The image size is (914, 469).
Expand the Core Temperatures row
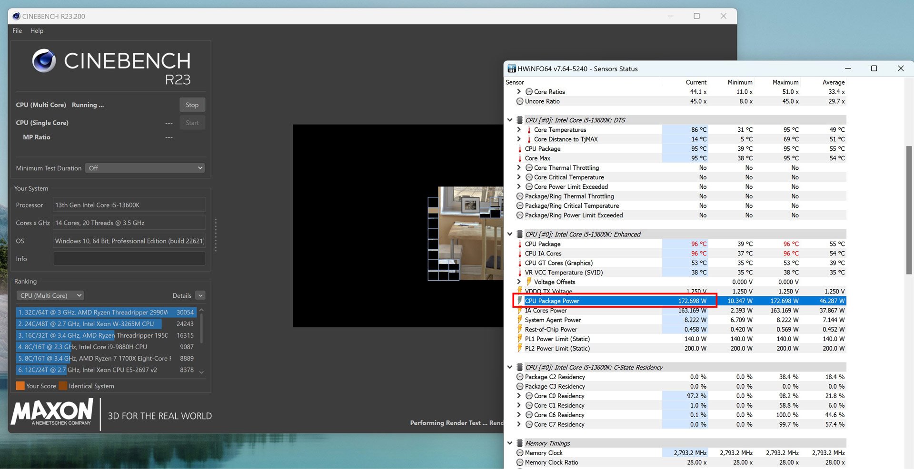[x=519, y=130]
